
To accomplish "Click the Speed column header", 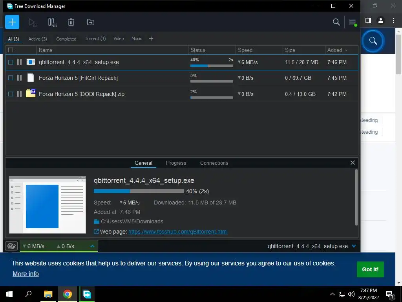I will 259,50.
